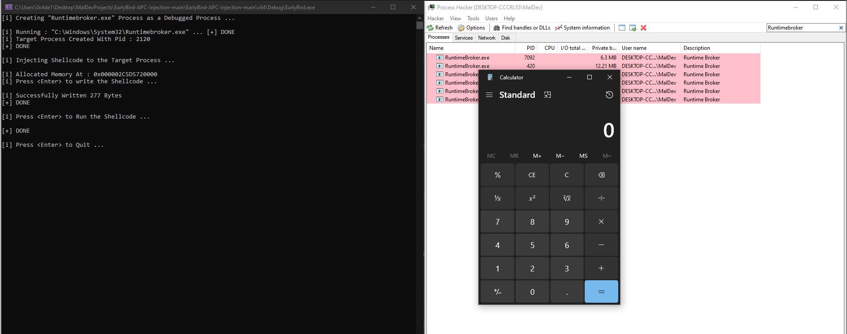Click the divide key in Calculator
The height and width of the screenshot is (334, 847).
coord(601,198)
